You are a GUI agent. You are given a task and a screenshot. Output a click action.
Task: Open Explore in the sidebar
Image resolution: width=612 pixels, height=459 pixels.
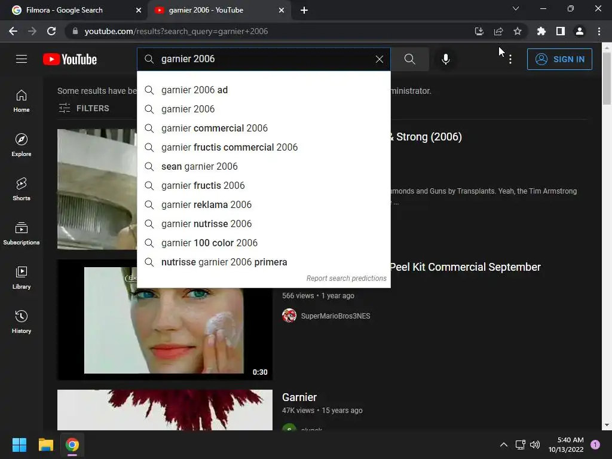[22, 145]
